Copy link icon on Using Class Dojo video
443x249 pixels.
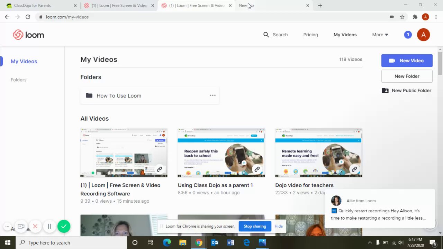pyautogui.click(x=257, y=169)
